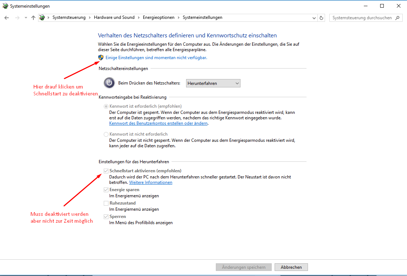This screenshot has height=276, width=407.
Task: Toggle the Sperren checkbox
Action: [106, 217]
